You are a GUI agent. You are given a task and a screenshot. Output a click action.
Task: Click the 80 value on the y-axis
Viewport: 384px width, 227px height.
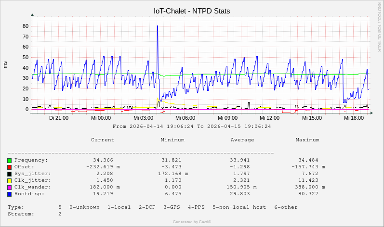25,26
